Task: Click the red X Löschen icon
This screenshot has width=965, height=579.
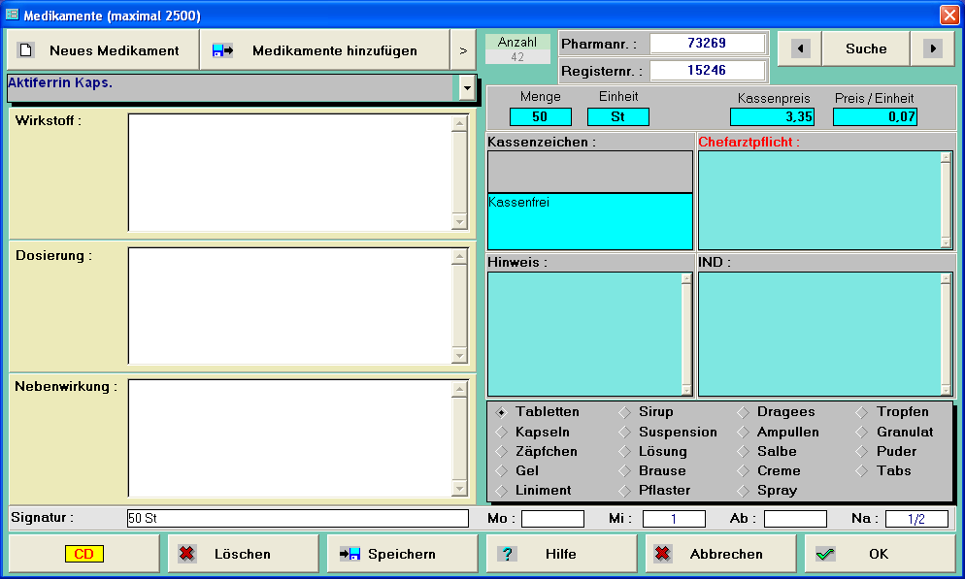Action: click(186, 554)
